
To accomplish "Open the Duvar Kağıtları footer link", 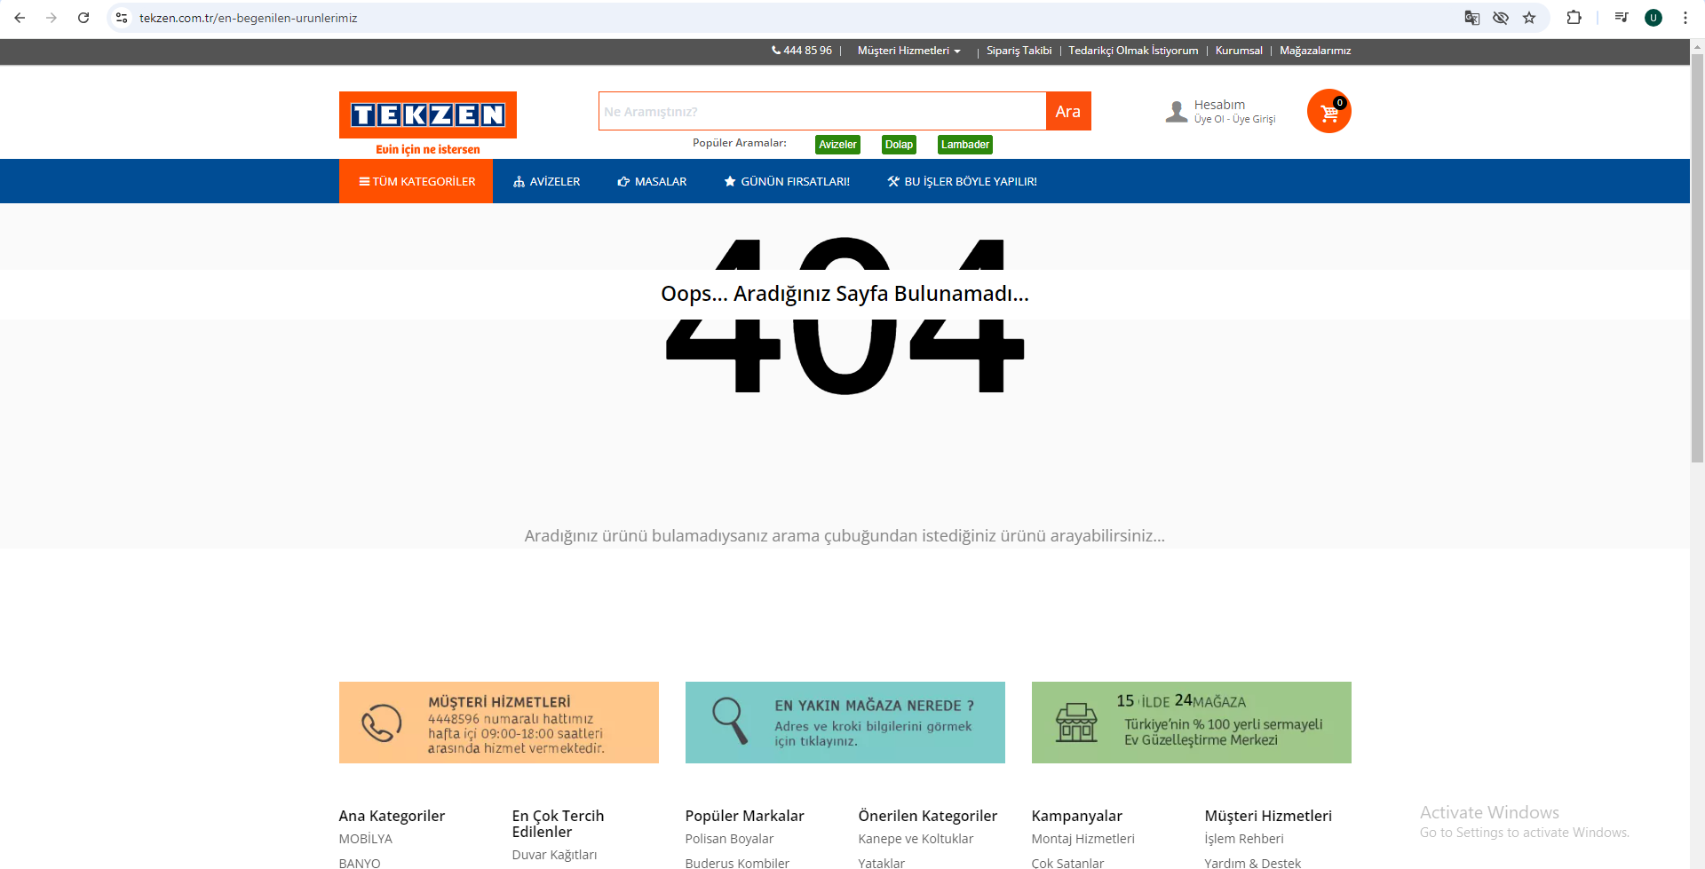I will click(554, 855).
